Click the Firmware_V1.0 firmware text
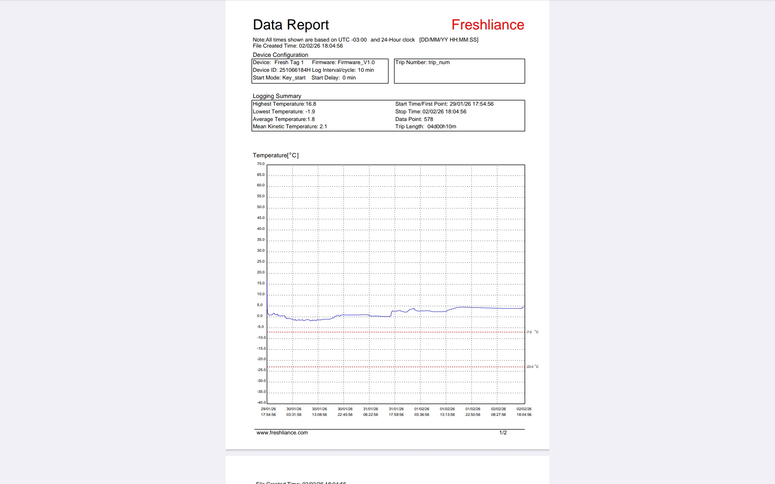This screenshot has width=775, height=484. click(356, 63)
